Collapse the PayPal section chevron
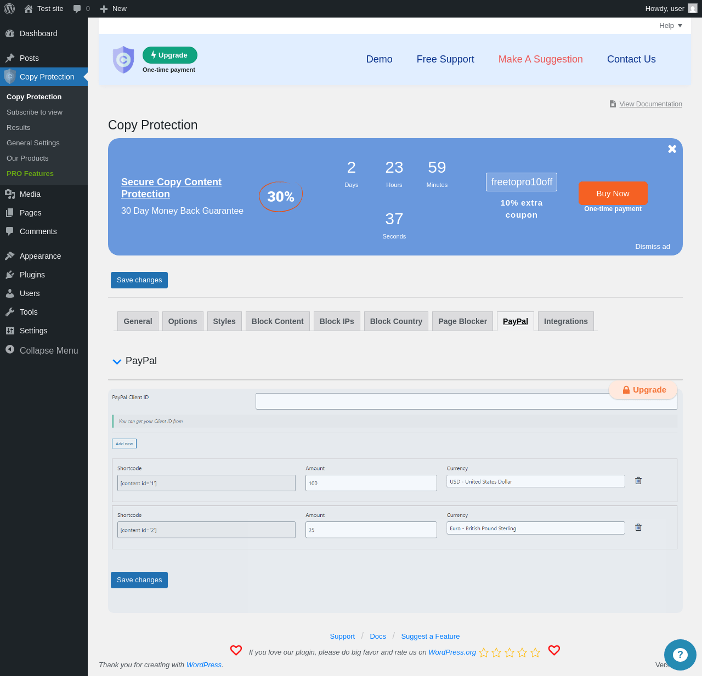 click(117, 361)
